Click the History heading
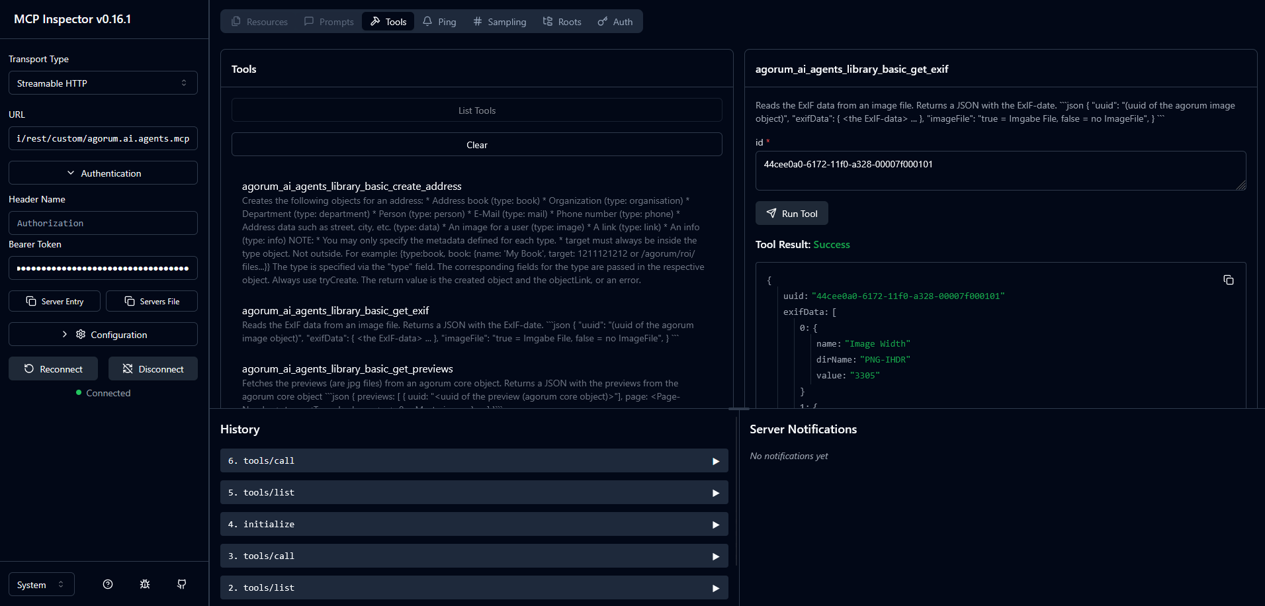This screenshot has width=1265, height=606. [240, 429]
